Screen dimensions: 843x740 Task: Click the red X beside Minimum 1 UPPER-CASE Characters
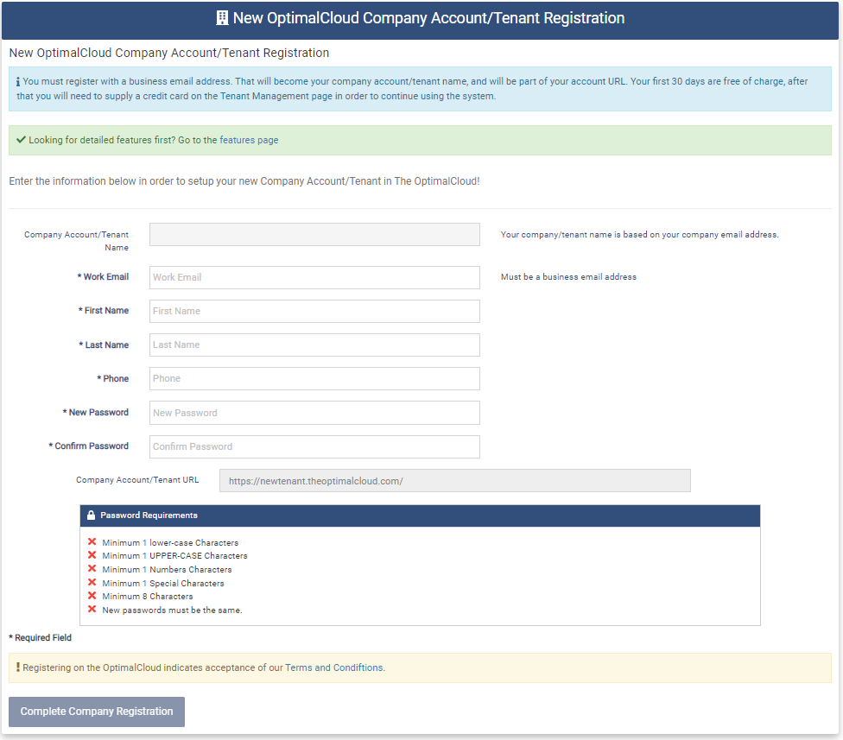point(92,555)
